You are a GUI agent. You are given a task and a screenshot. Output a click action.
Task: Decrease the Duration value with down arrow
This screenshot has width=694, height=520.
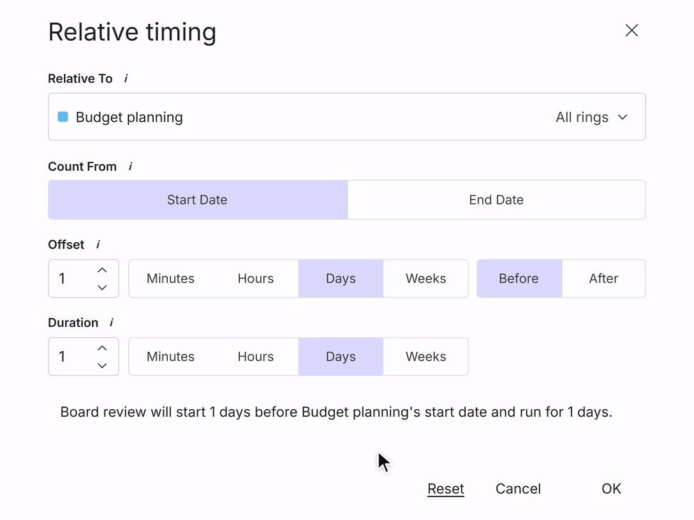click(102, 366)
